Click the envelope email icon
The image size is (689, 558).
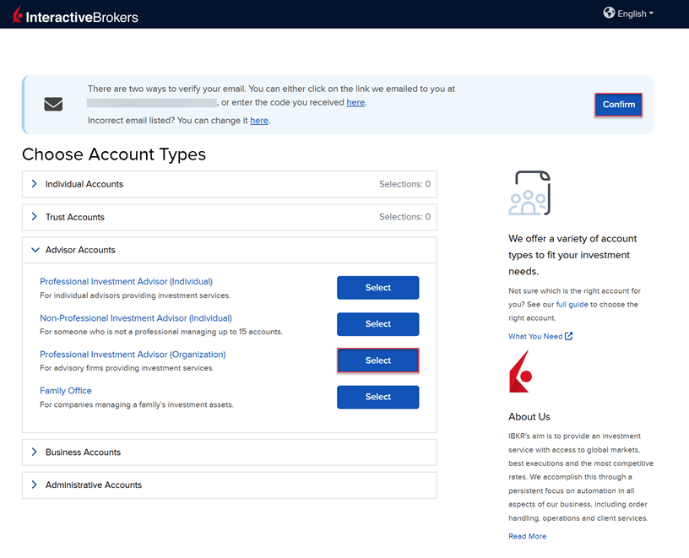click(53, 104)
